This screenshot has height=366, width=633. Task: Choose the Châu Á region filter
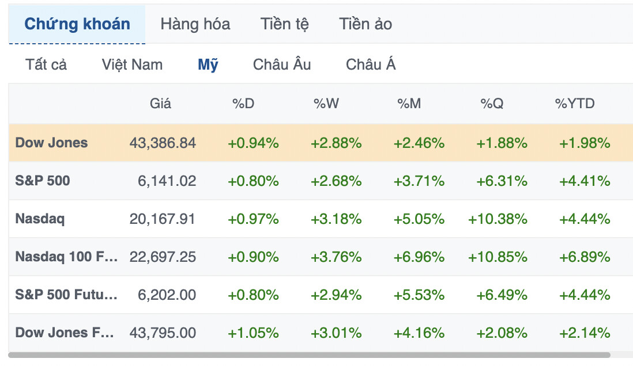(x=371, y=64)
